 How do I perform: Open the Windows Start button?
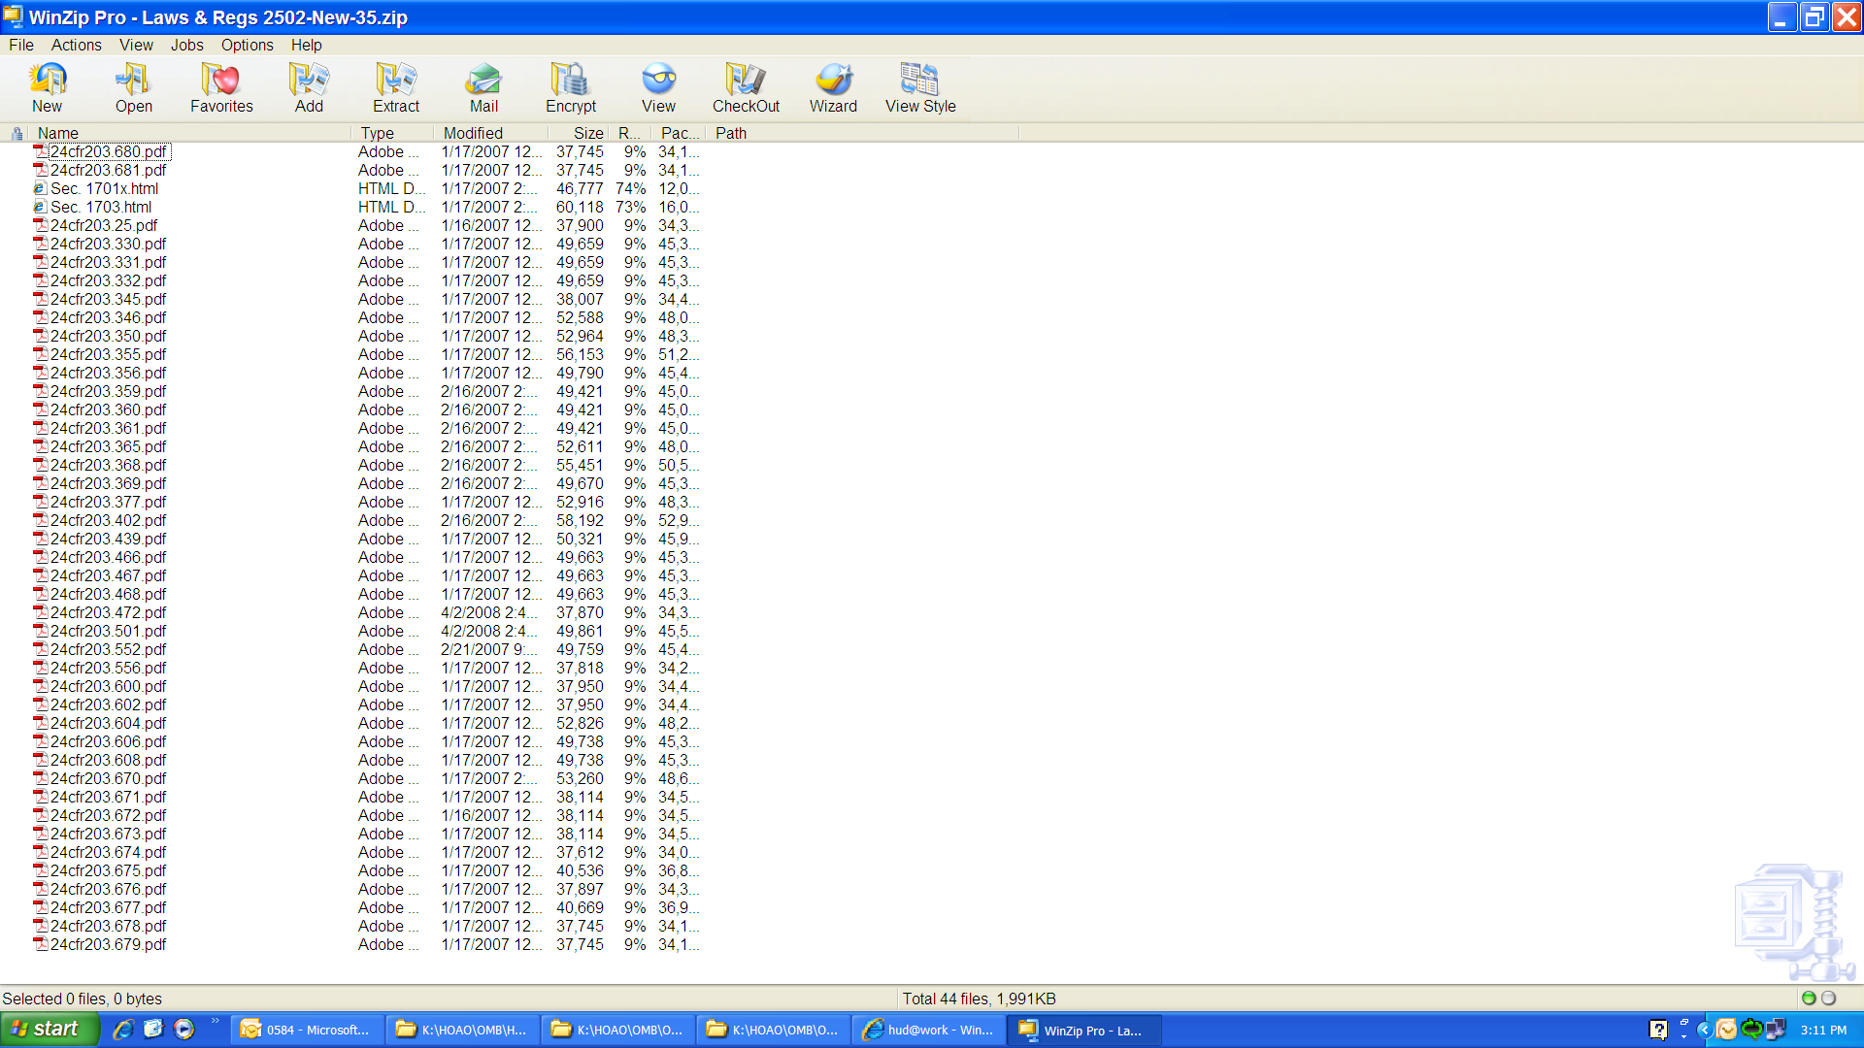(49, 1029)
